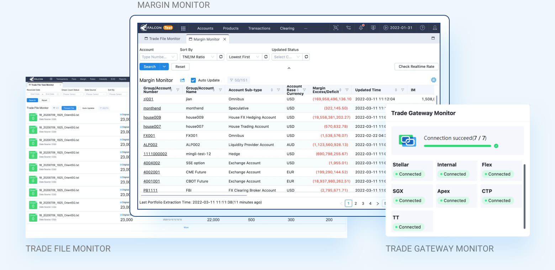
Task: Go to page 3 in the pagination
Action: click(363, 203)
